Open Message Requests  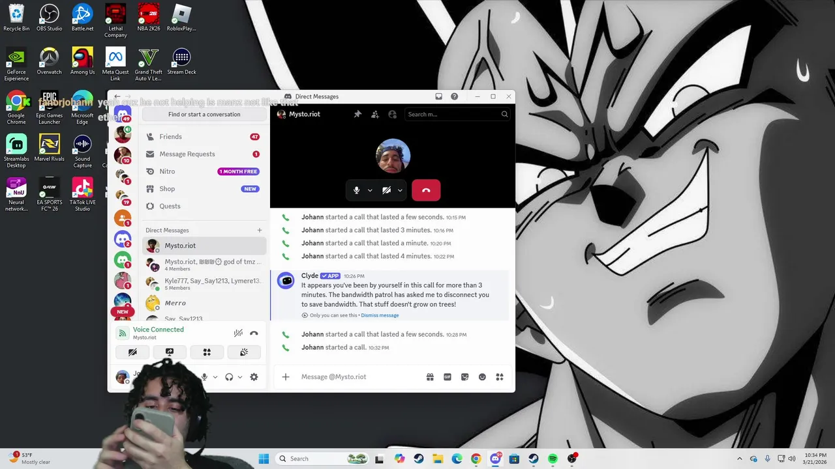pyautogui.click(x=204, y=154)
